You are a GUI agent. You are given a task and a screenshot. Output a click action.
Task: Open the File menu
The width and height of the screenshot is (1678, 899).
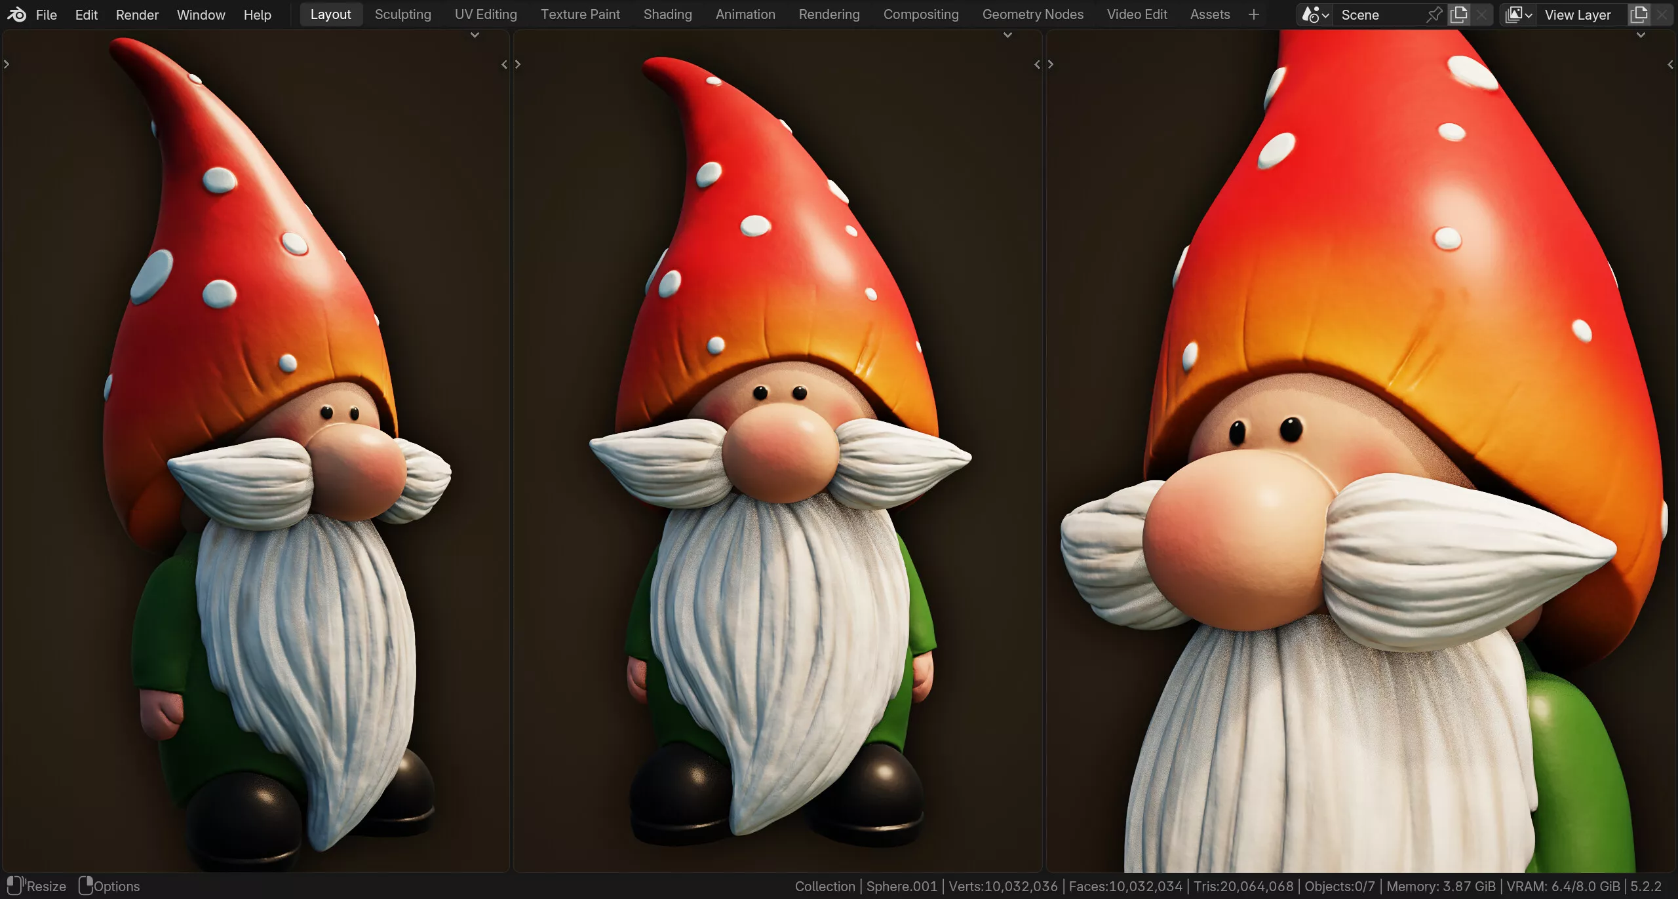pos(46,14)
